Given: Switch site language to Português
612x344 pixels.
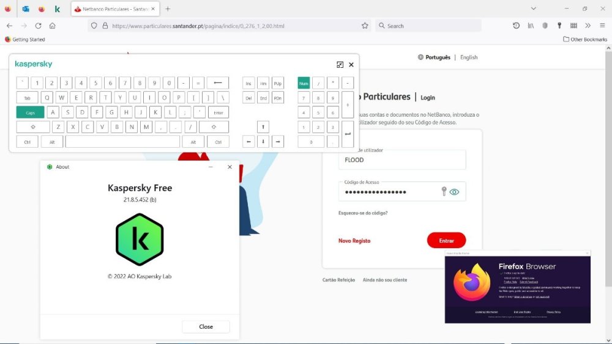Looking at the screenshot, I should [x=438, y=57].
